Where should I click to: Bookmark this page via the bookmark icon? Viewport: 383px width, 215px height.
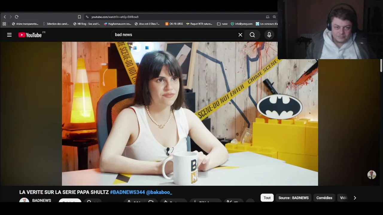click(79, 17)
